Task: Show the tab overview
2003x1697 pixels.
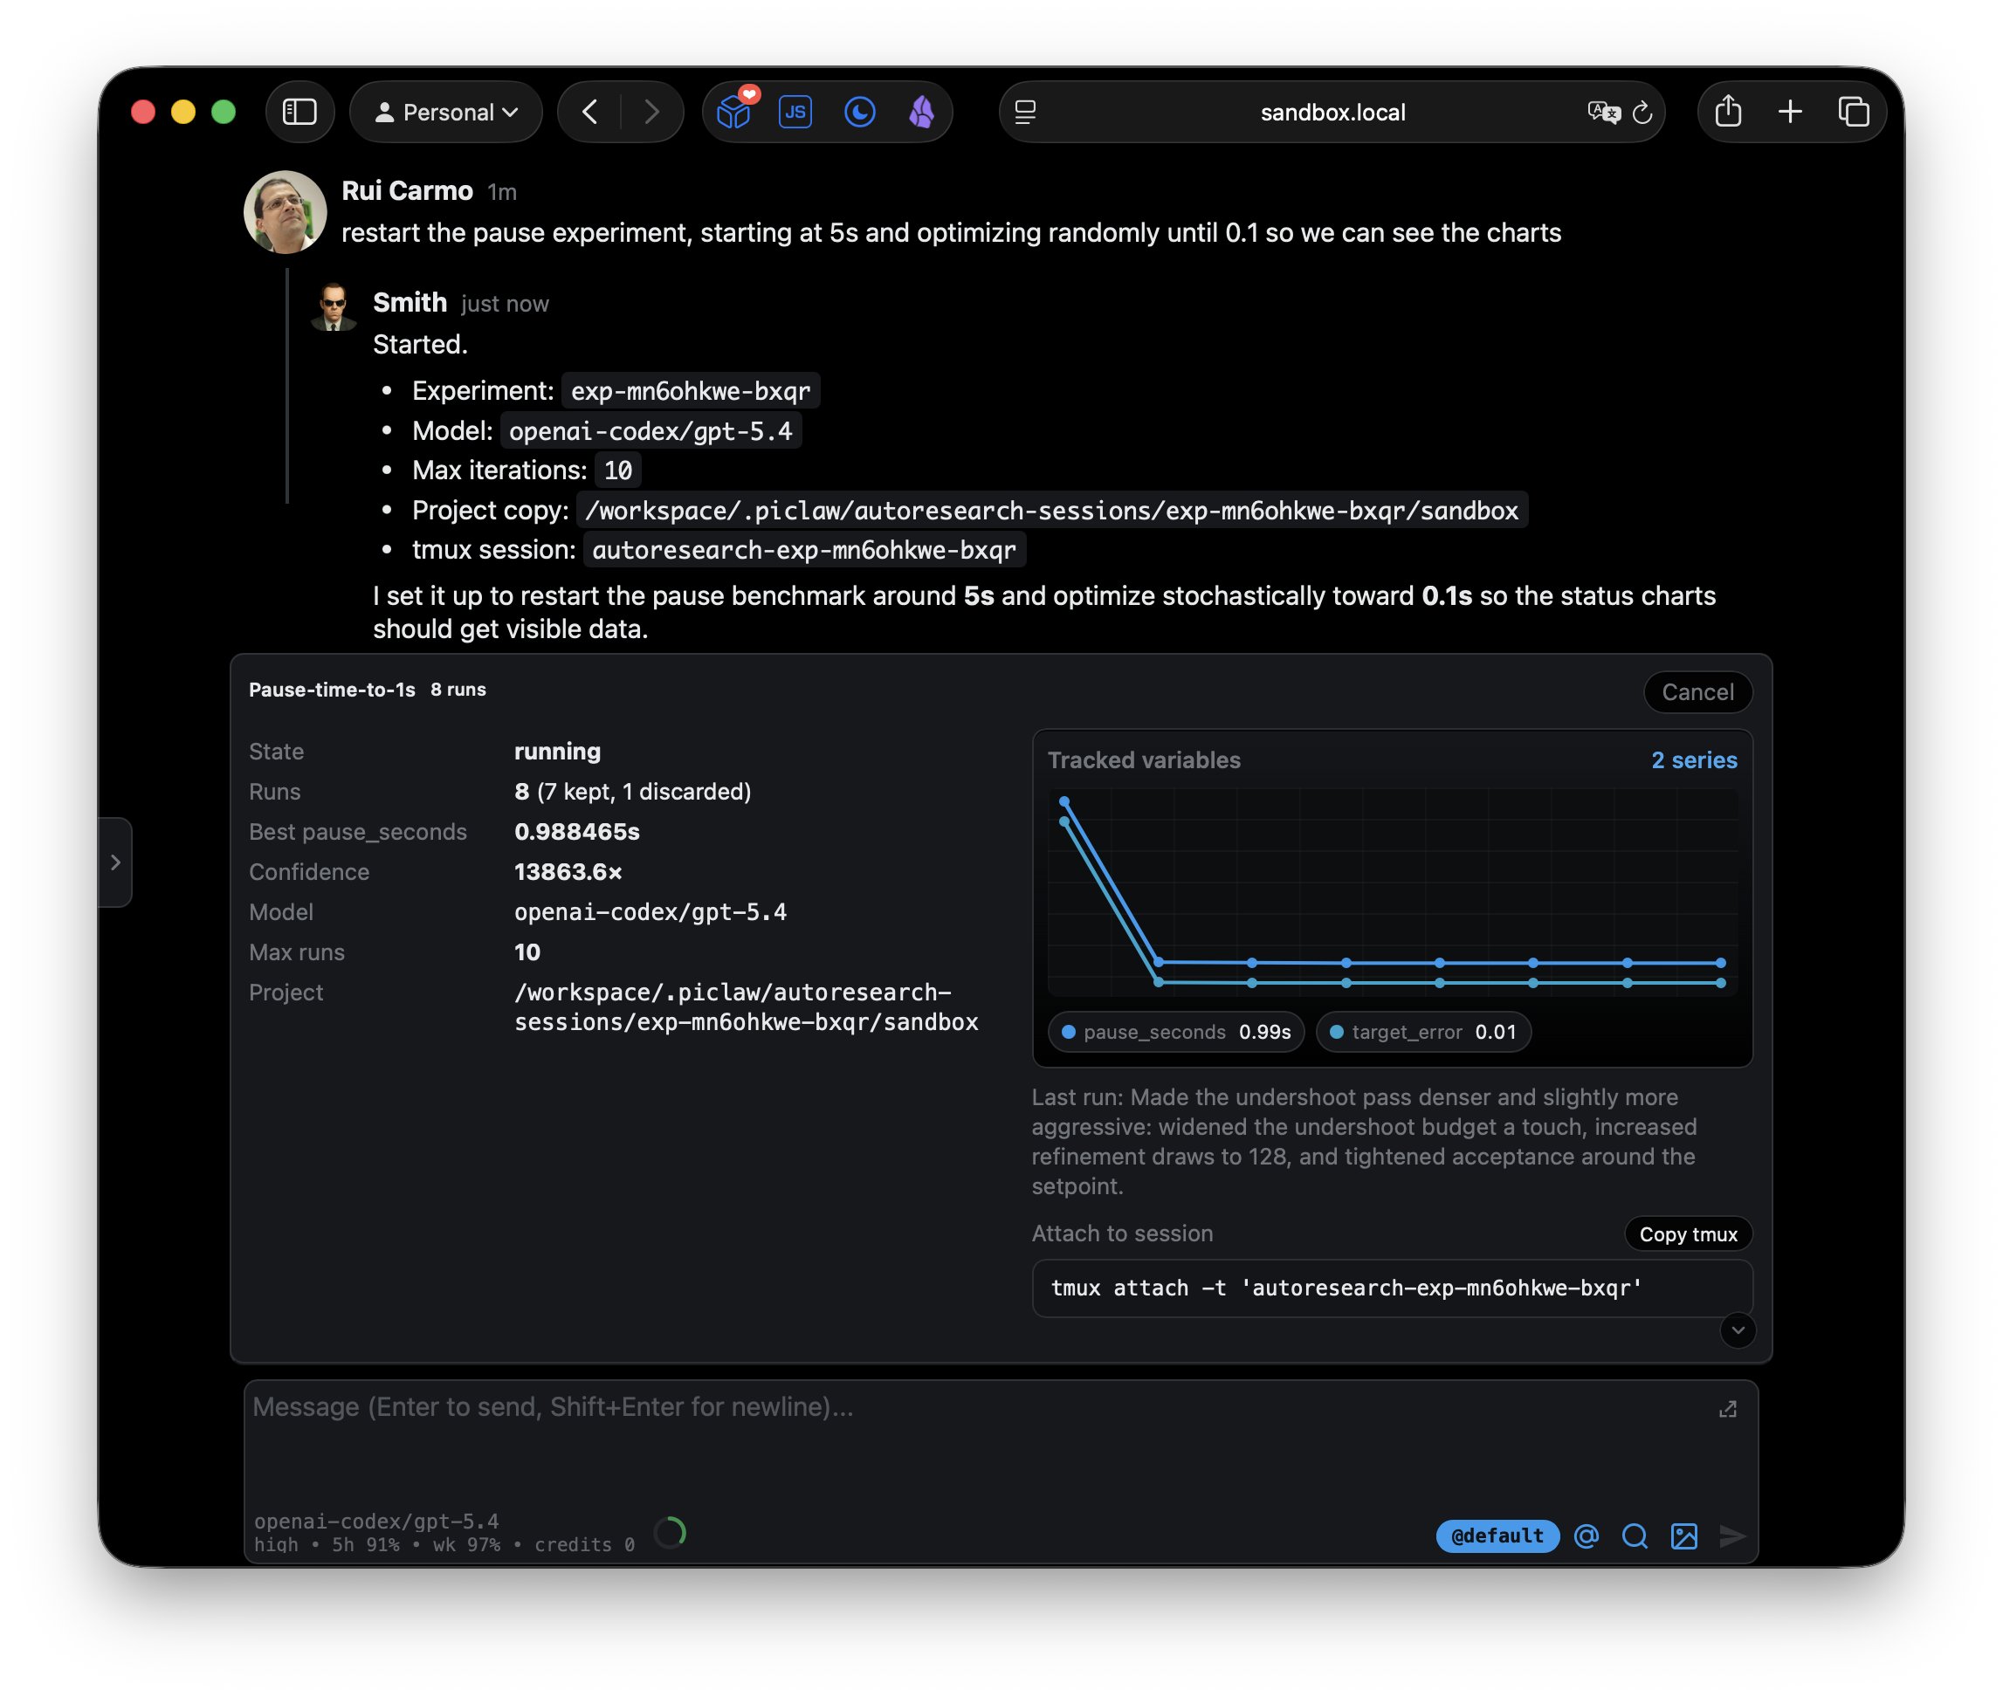Action: click(1853, 113)
